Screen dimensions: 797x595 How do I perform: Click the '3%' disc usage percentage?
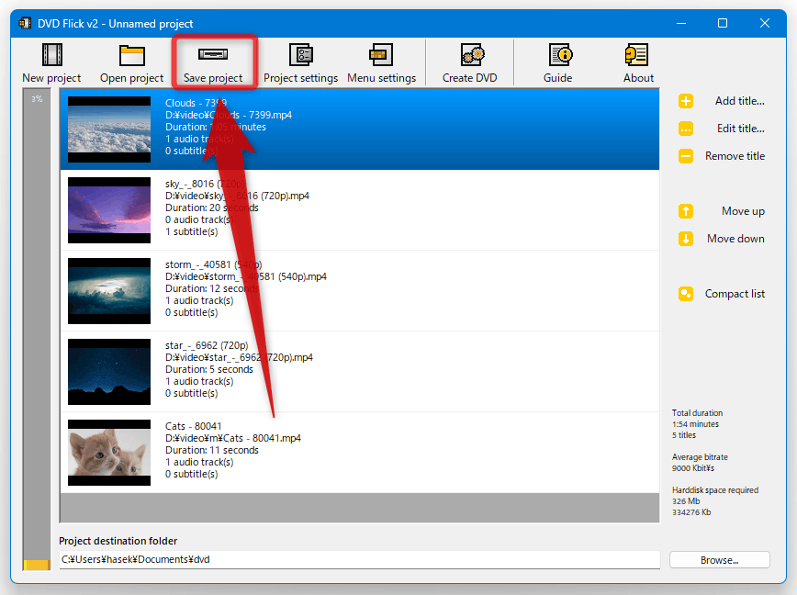point(37,99)
